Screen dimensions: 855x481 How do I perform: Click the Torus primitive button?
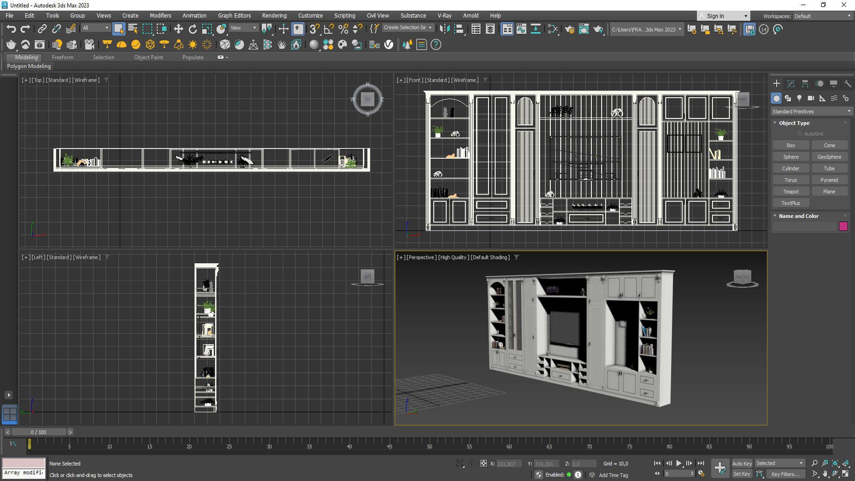tap(791, 180)
